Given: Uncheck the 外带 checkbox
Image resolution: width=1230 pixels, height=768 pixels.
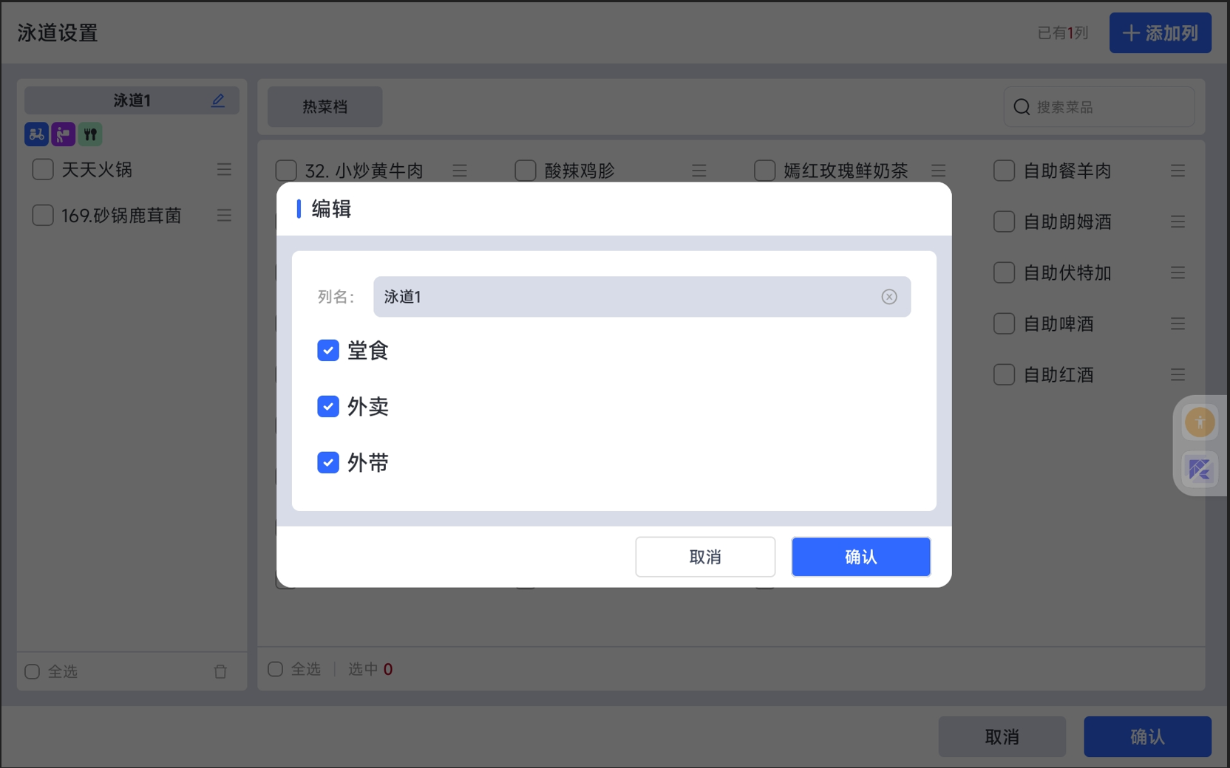Looking at the screenshot, I should 328,462.
